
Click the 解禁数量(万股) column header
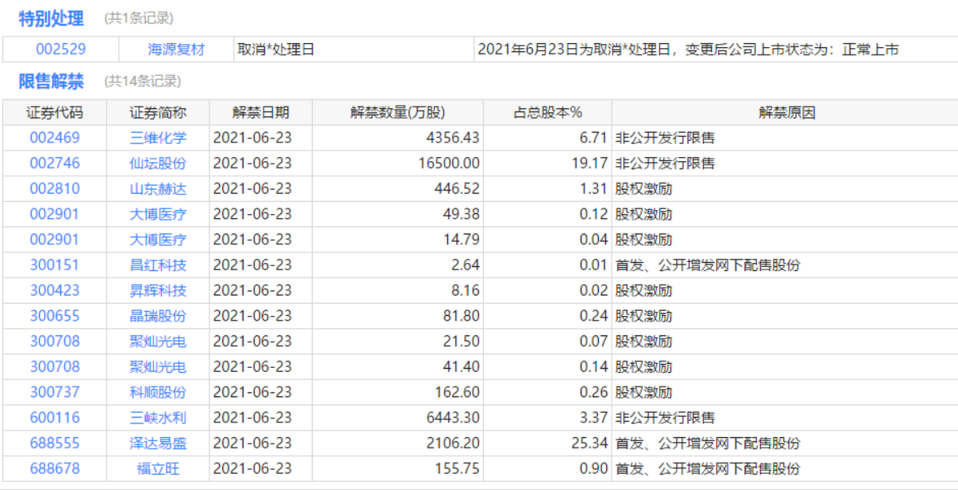(x=398, y=113)
